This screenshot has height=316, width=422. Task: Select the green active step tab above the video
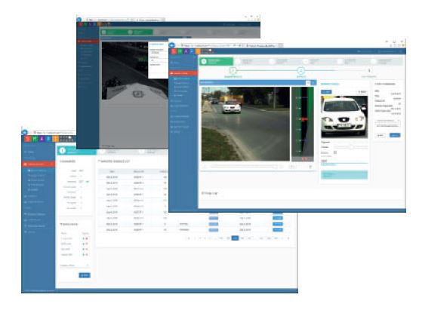click(x=216, y=61)
